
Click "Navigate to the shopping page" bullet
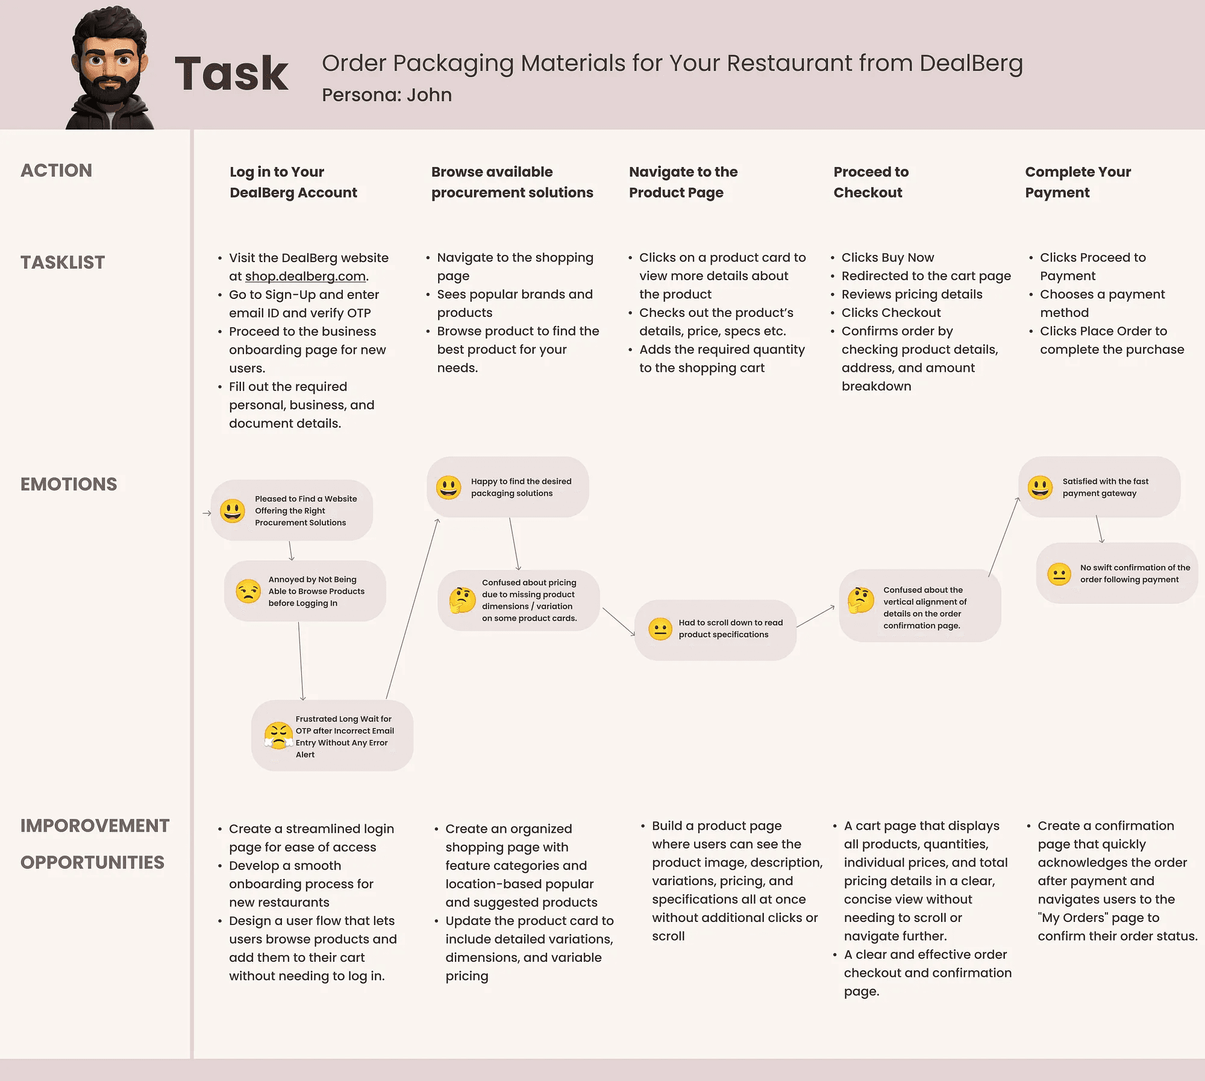515,266
